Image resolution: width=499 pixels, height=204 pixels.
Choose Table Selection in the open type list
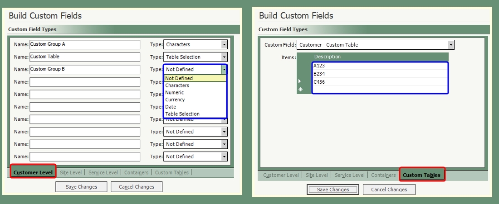tap(195, 114)
